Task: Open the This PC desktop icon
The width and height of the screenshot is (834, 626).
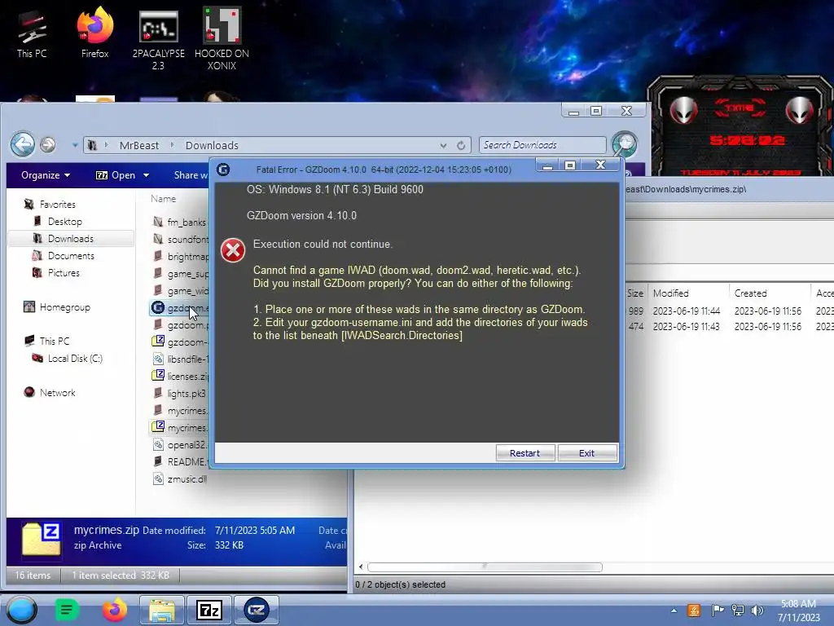Action: coord(32,34)
